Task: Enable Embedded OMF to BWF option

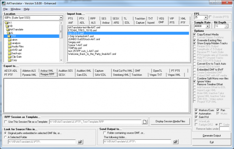Action: click(x=195, y=69)
